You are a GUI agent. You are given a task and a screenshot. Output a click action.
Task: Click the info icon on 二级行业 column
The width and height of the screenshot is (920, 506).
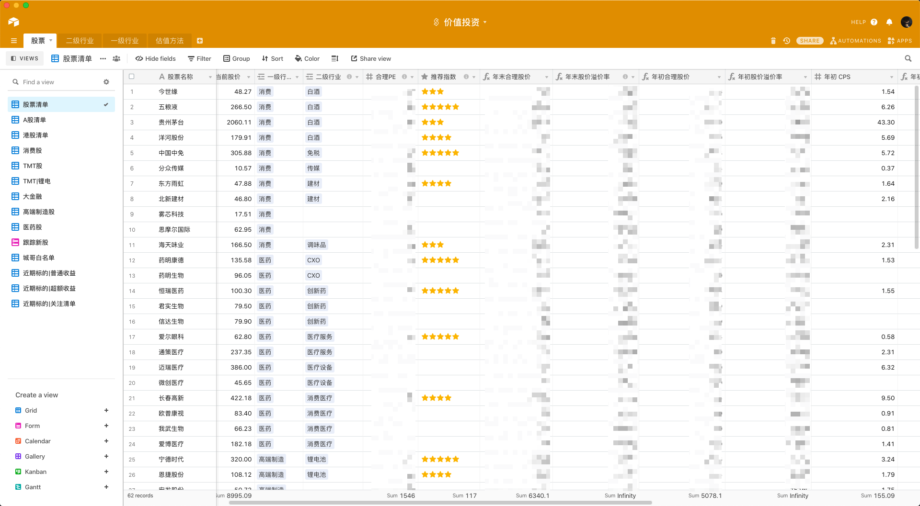(349, 77)
